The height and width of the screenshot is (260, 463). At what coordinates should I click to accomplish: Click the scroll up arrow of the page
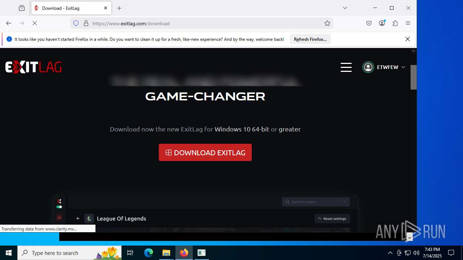click(413, 51)
